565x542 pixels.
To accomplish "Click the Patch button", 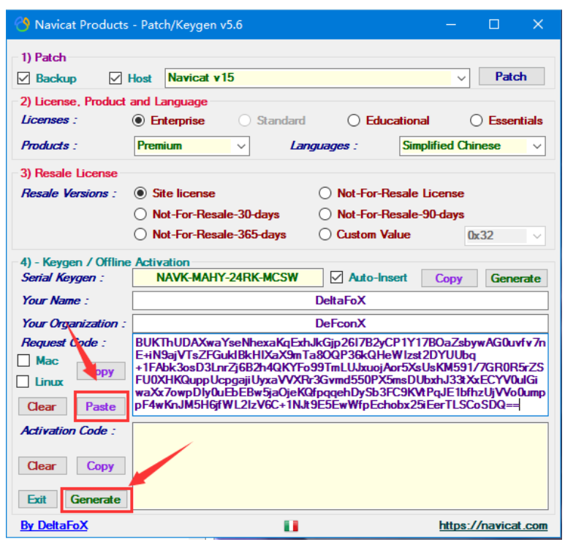I will [x=512, y=77].
